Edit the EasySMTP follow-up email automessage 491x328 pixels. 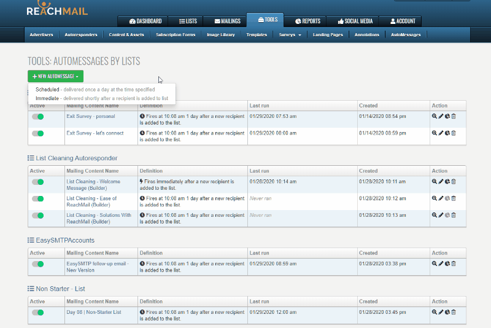pos(441,264)
